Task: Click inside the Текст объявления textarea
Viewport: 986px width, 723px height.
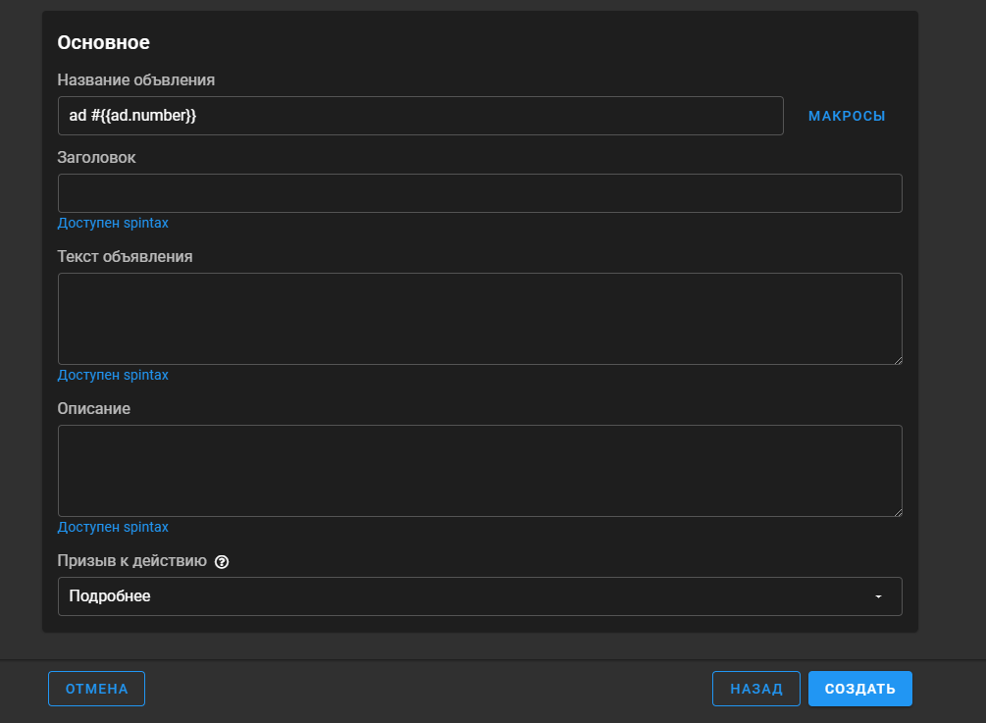Action: 480,319
